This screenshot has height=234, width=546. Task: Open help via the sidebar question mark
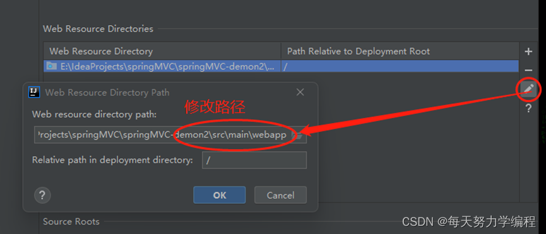[x=528, y=109]
